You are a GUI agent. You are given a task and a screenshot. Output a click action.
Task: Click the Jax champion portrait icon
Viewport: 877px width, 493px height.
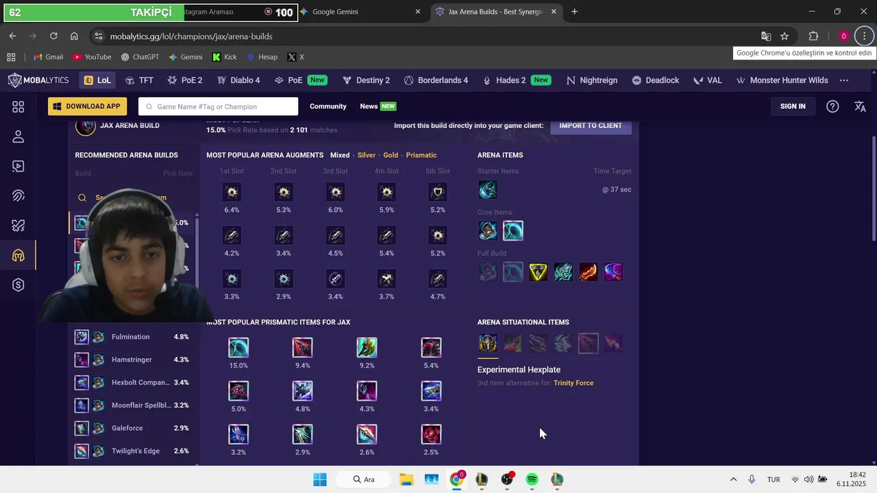(x=86, y=127)
